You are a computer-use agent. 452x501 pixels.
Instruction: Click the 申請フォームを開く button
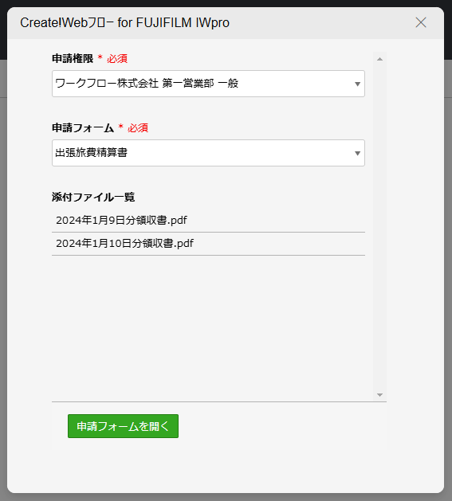tap(123, 426)
